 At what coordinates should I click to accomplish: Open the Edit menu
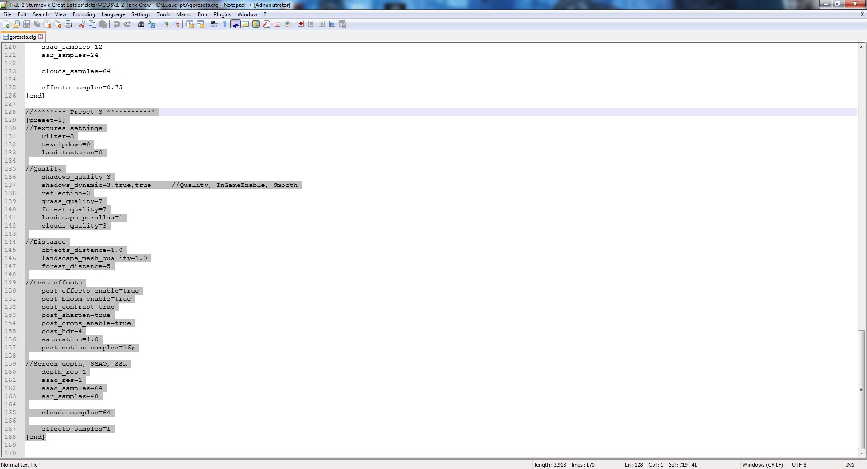[x=22, y=14]
